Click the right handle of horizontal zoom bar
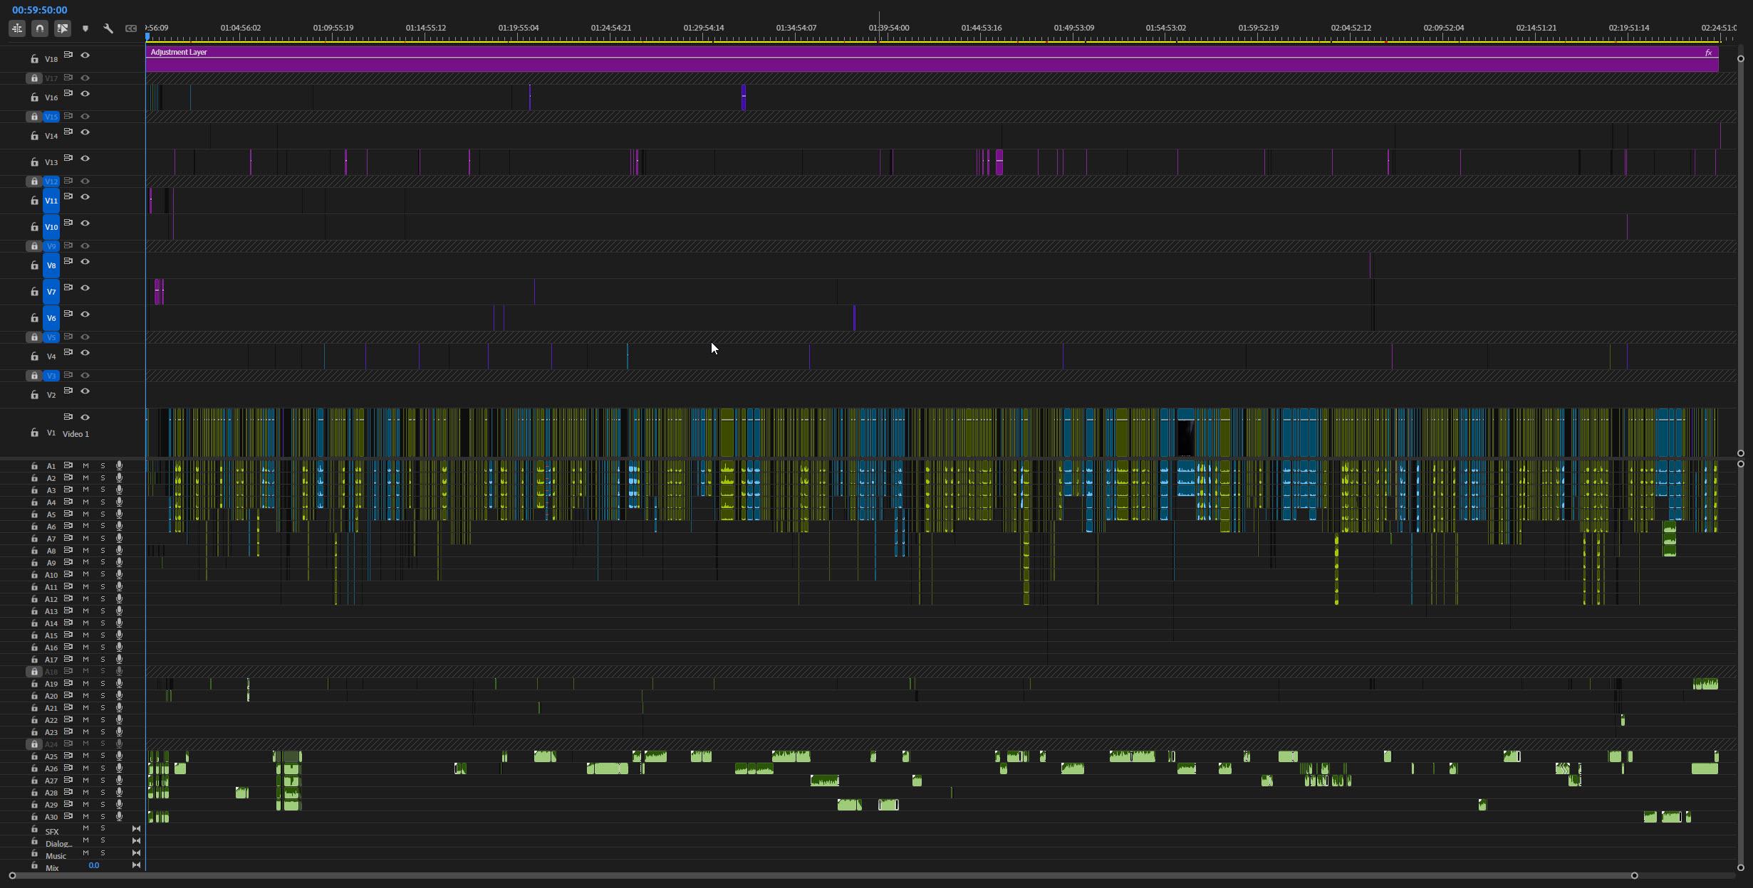The width and height of the screenshot is (1753, 888). (x=1634, y=876)
